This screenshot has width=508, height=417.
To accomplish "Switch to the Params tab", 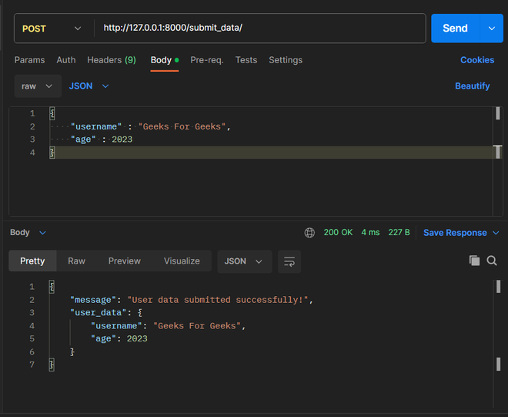I will (x=29, y=60).
